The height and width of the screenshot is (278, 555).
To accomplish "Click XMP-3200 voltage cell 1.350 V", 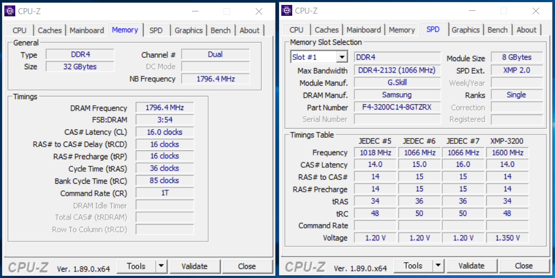I will point(507,238).
